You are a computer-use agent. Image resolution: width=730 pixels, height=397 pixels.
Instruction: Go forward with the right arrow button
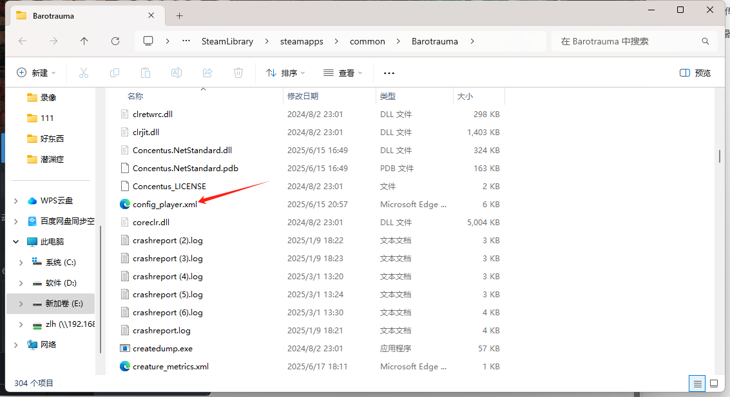(x=53, y=41)
